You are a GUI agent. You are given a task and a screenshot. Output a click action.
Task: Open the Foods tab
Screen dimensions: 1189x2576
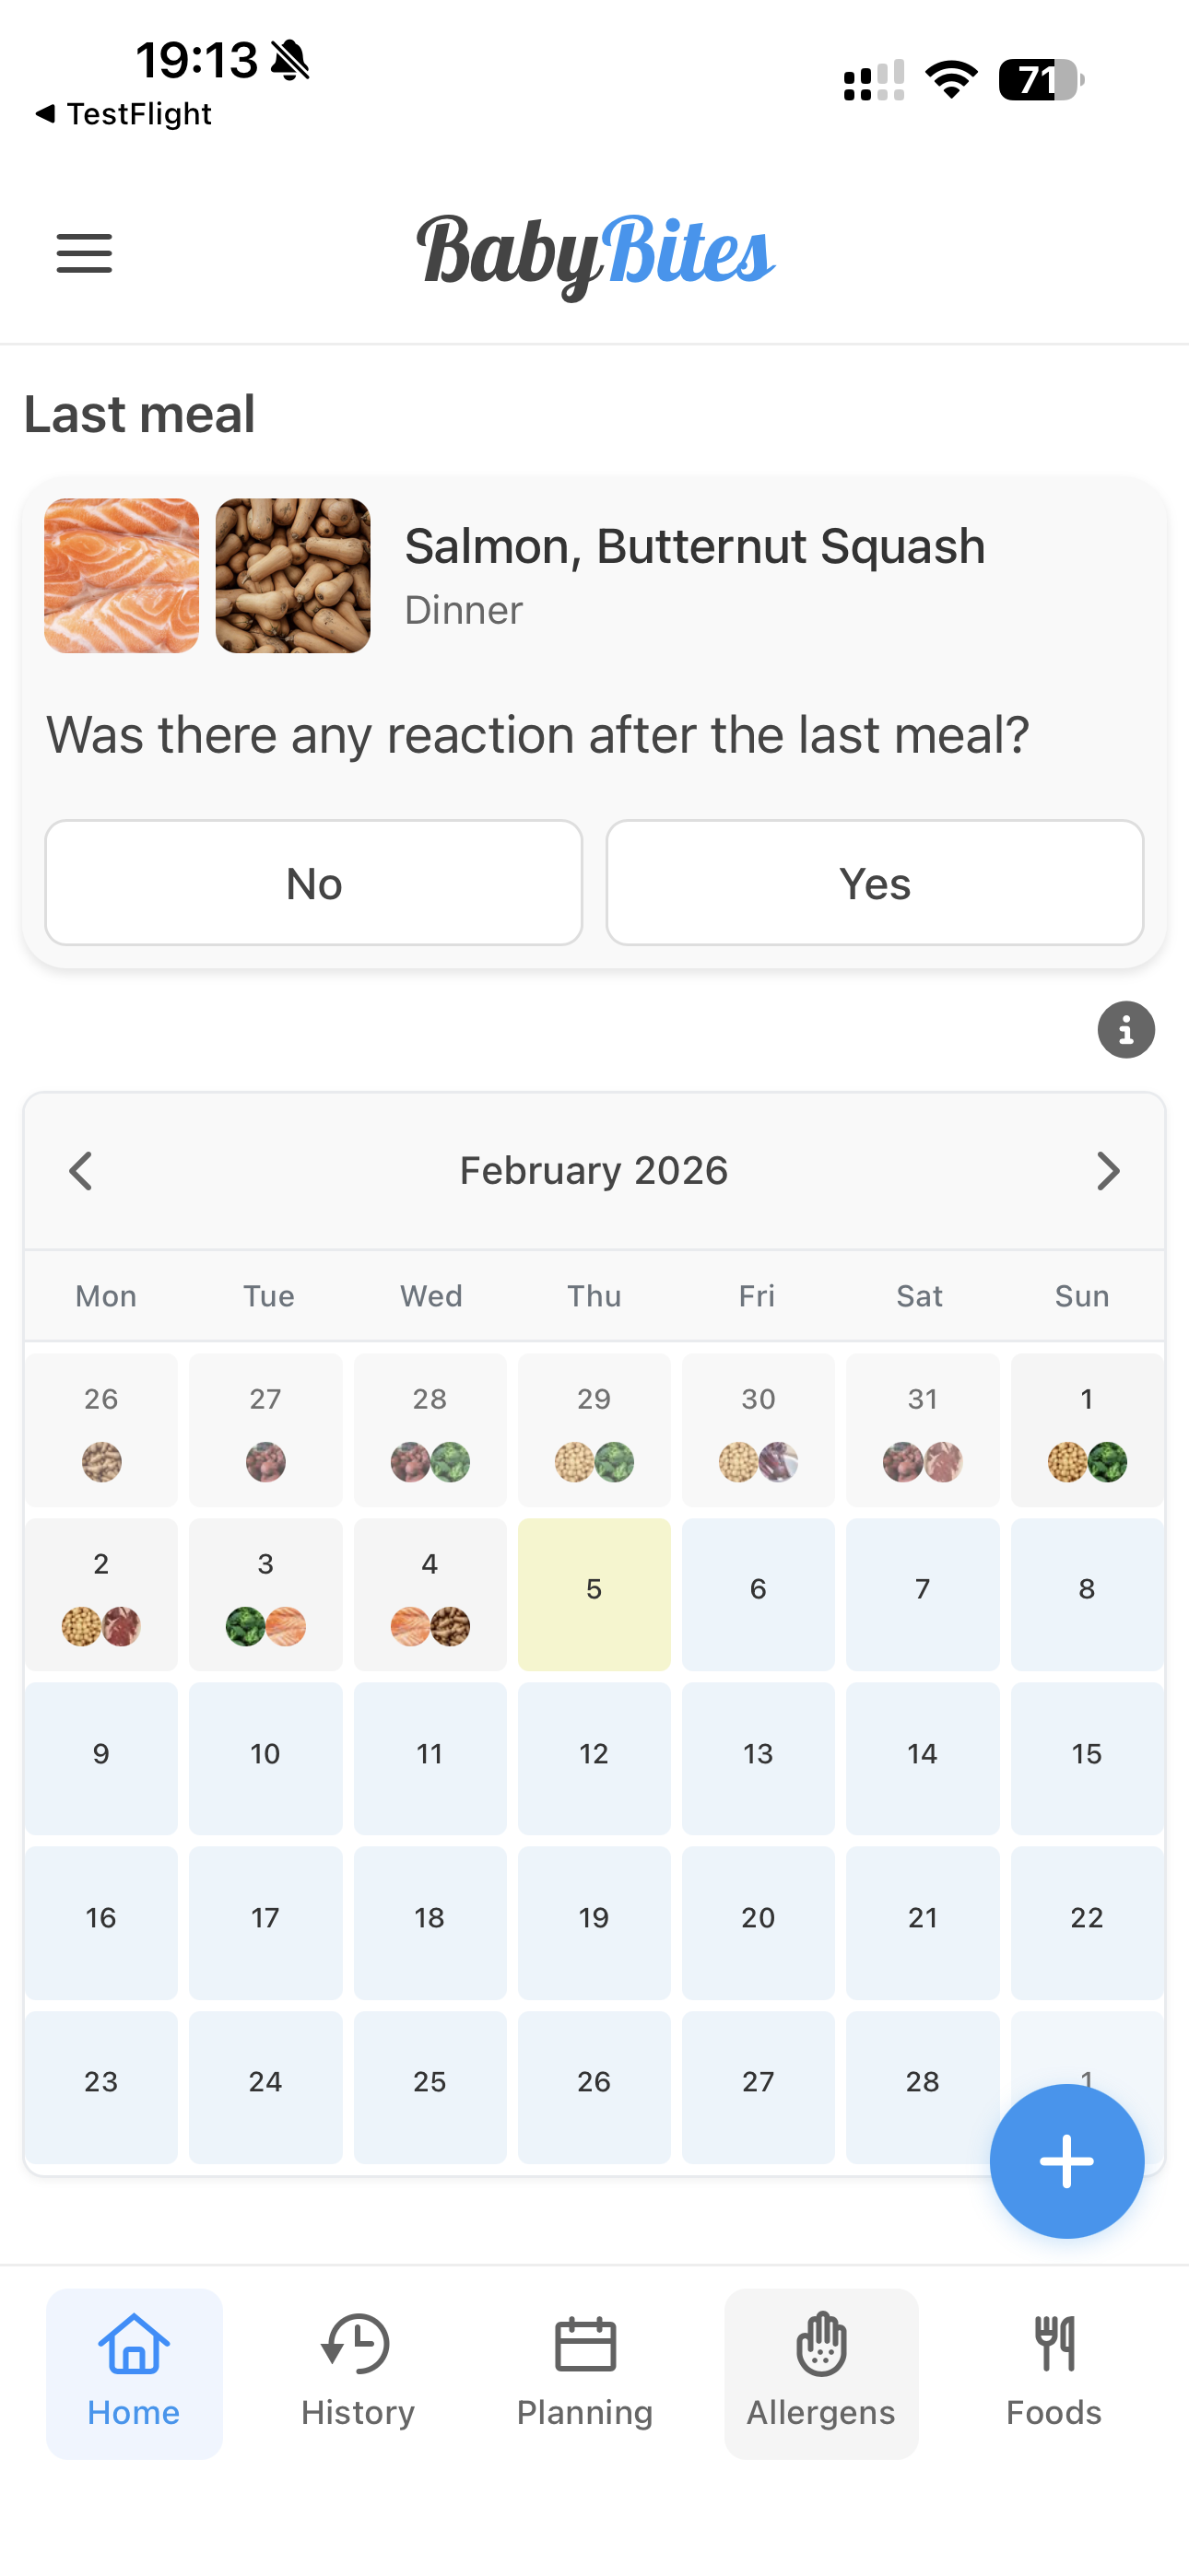[x=1053, y=2372]
